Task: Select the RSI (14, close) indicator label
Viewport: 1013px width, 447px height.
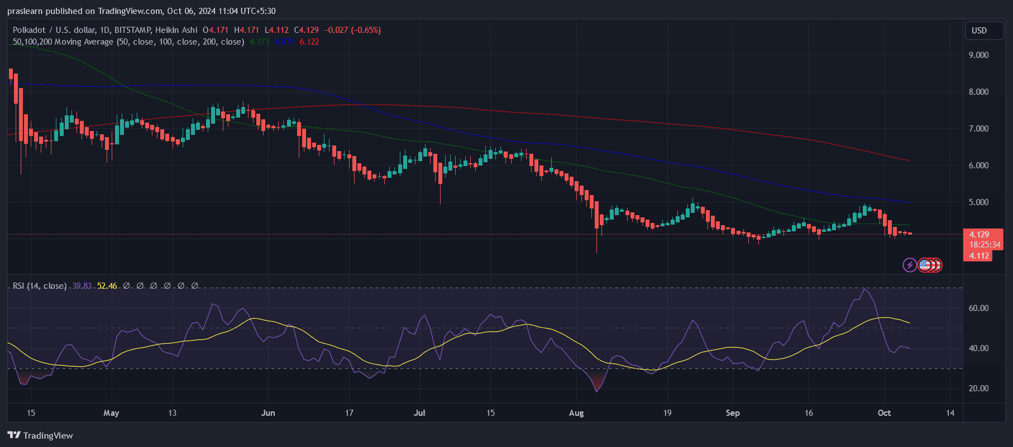Action: click(40, 286)
